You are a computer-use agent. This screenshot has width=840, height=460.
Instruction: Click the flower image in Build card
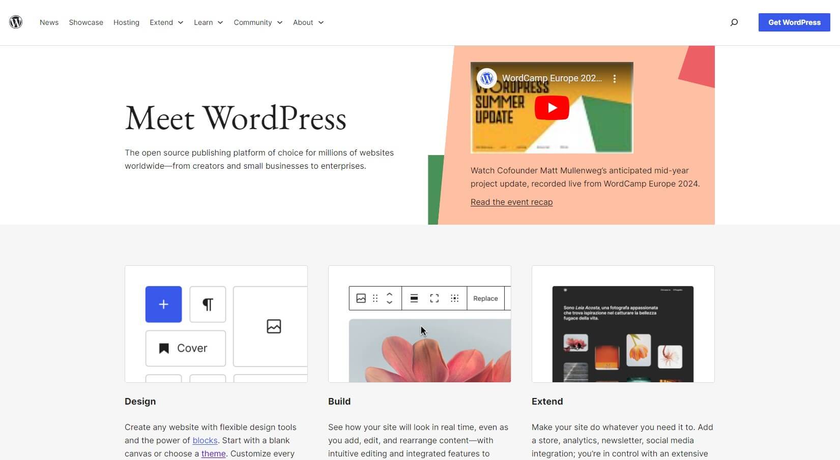[430, 351]
